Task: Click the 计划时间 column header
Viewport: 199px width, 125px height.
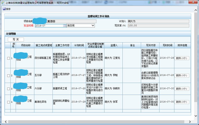Action: [x=78, y=45]
